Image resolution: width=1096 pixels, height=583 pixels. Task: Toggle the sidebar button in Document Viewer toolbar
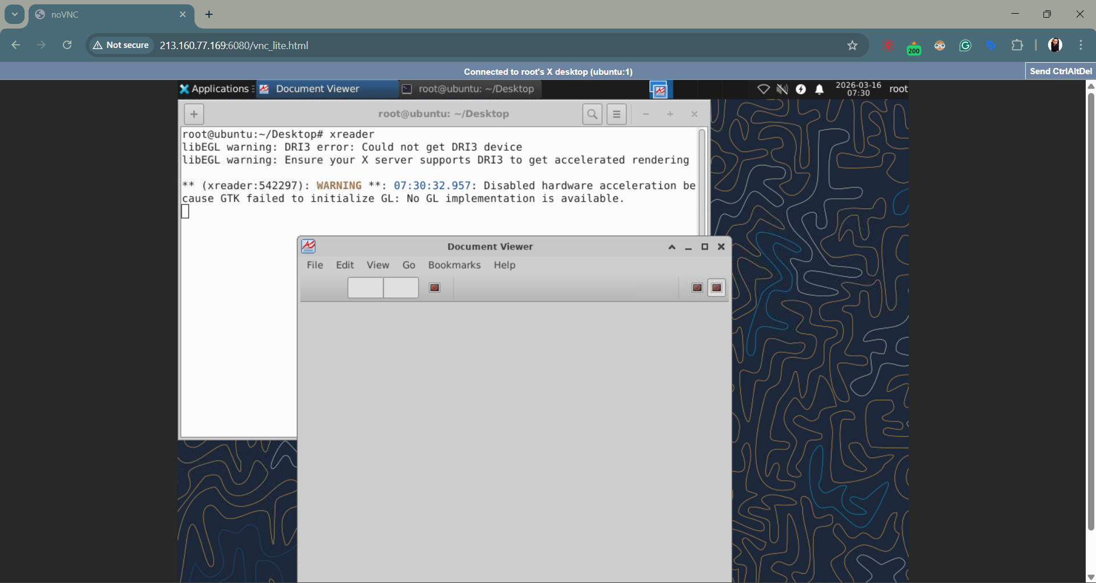coord(435,288)
